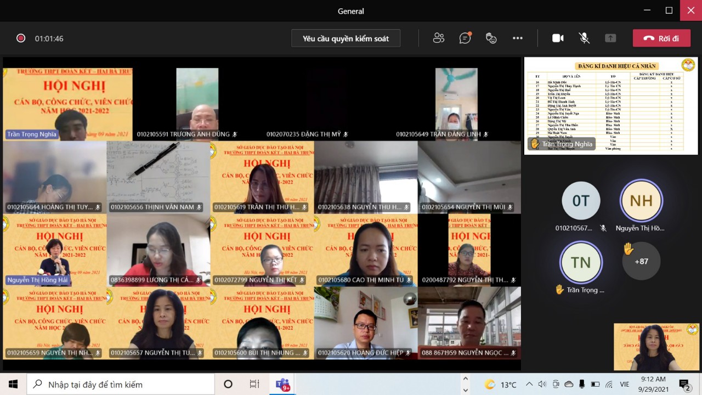Image resolution: width=702 pixels, height=395 pixels.
Task: Select Nguyễn Thị Hồng Hải's video tile
Action: 55,250
